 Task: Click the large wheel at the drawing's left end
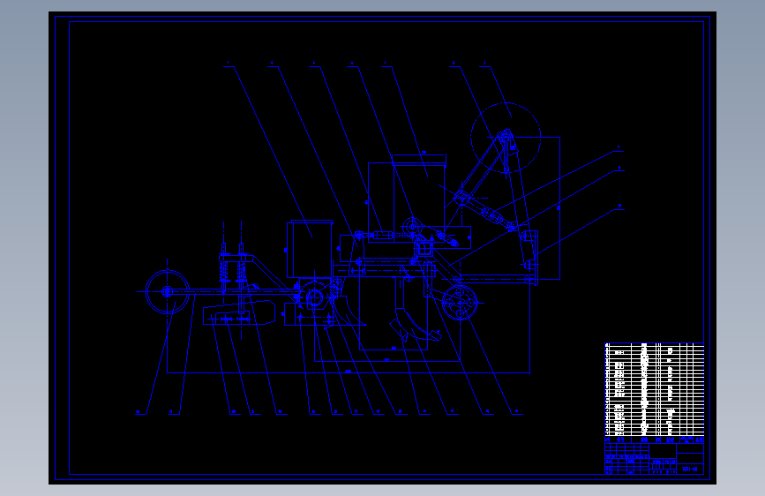point(168,292)
